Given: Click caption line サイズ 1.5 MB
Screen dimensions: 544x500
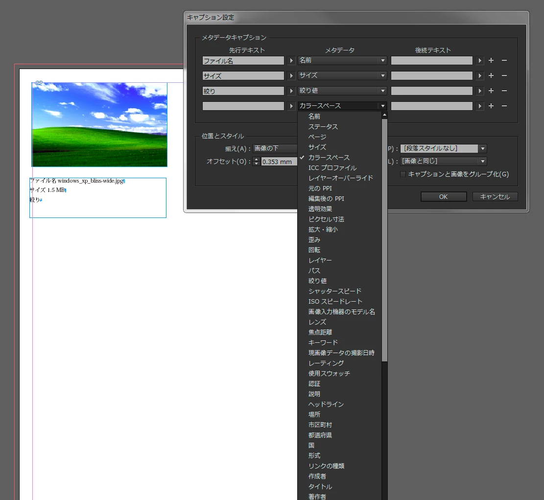Looking at the screenshot, I should click(47, 190).
